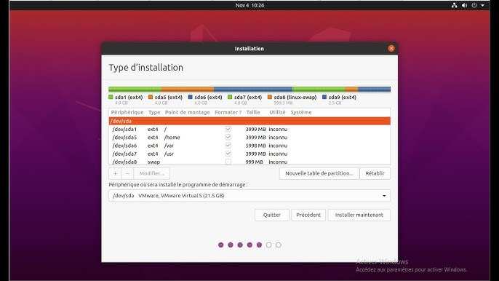
Task: Toggle format checkbox for /dev/sda6
Action: coord(228,146)
